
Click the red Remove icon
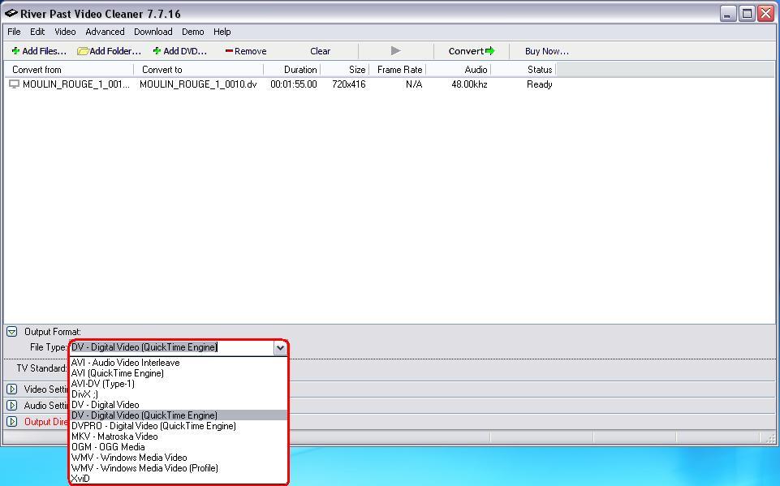229,51
